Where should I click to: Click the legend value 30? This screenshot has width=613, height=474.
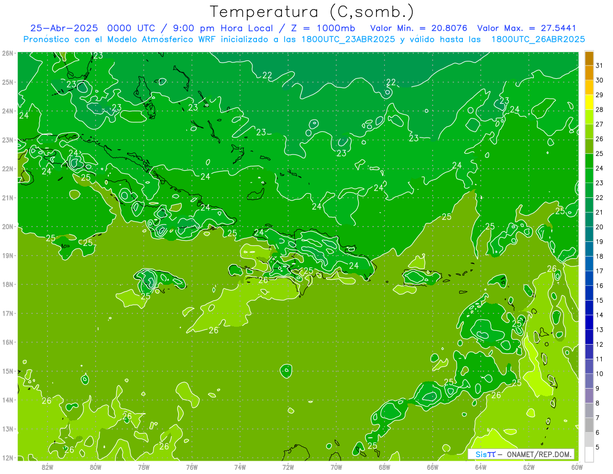coord(599,80)
